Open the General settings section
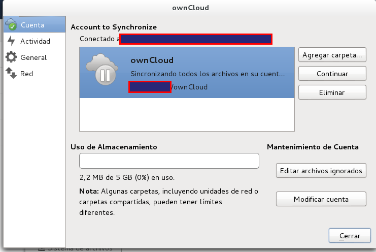This screenshot has height=252, width=376. 35,57
